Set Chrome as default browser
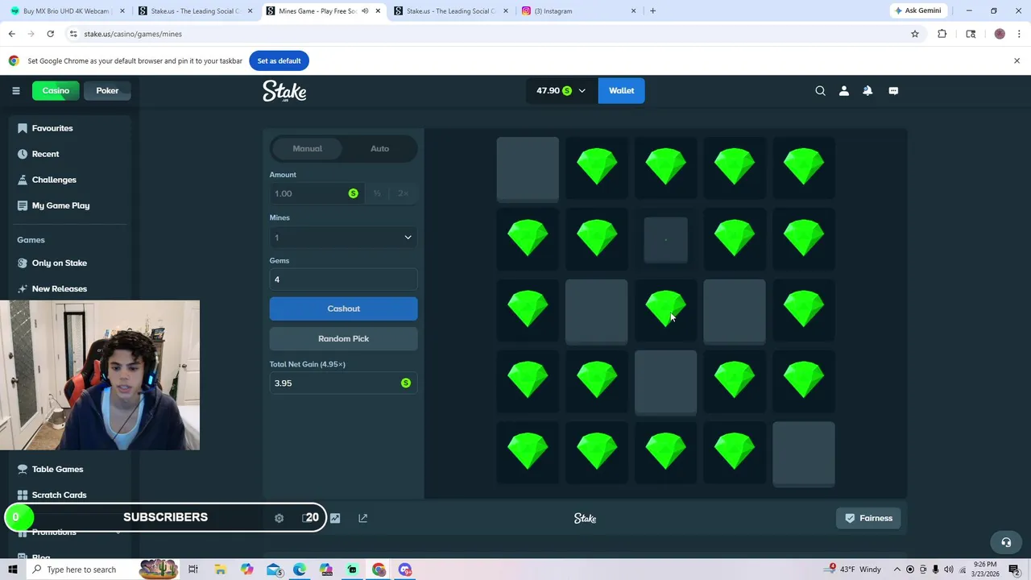Image resolution: width=1031 pixels, height=580 pixels. click(x=279, y=60)
